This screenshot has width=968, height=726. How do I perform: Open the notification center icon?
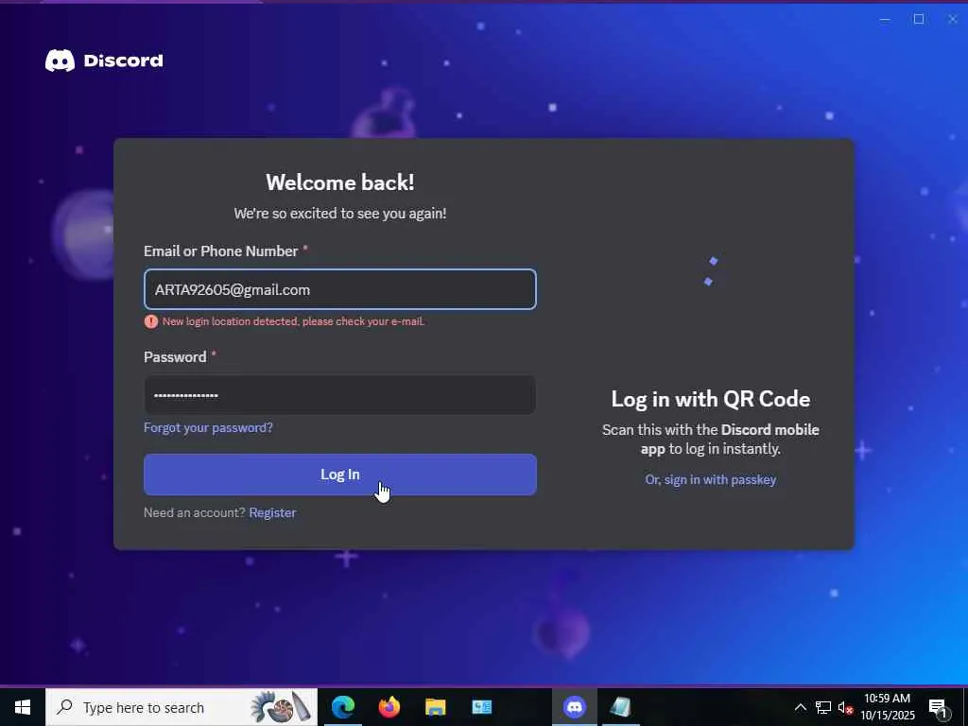[x=938, y=708]
